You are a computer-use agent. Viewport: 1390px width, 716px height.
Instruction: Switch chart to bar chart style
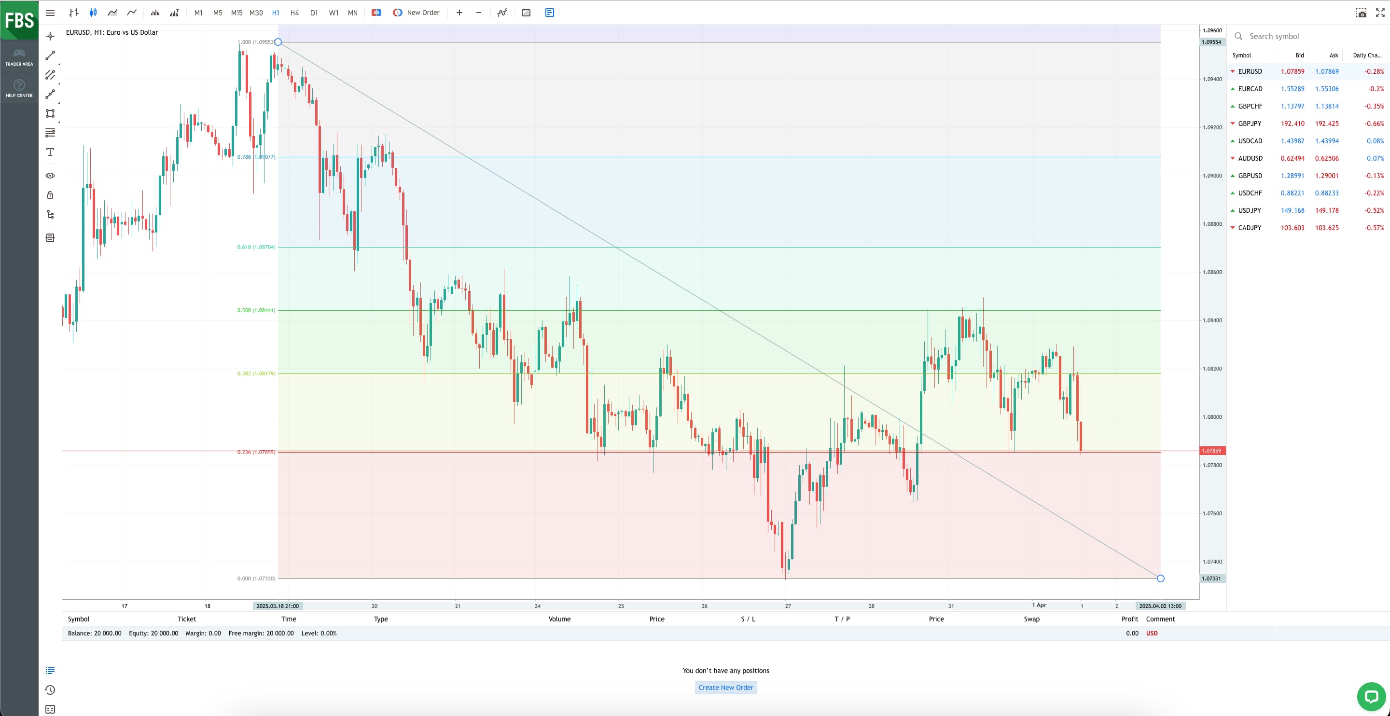[x=74, y=13]
